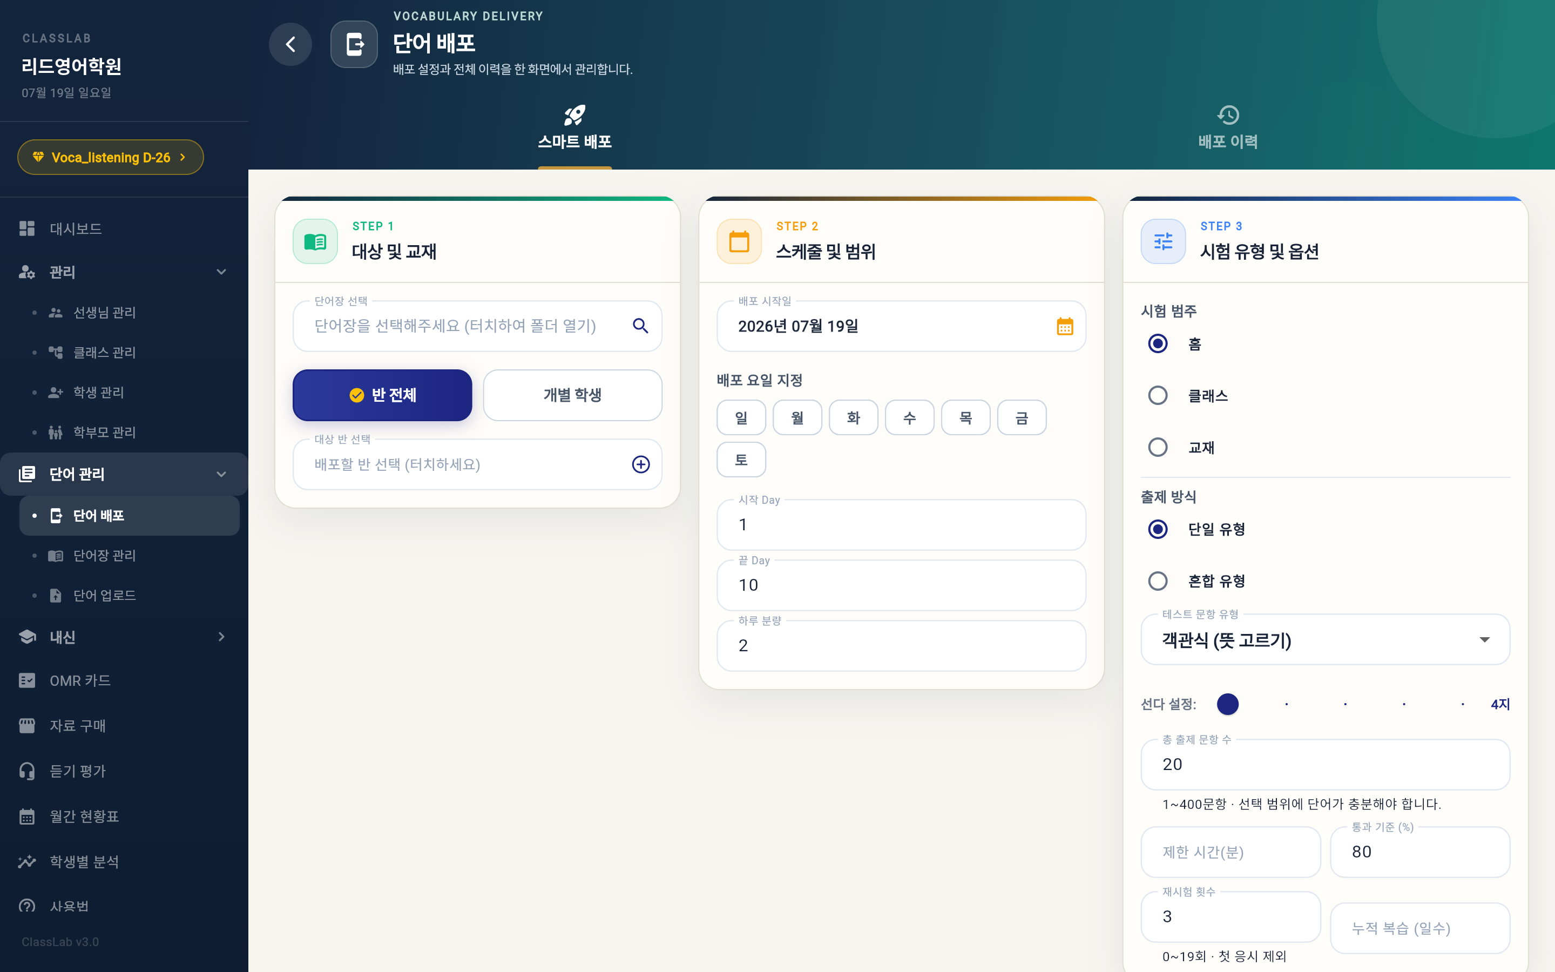Viewport: 1555px width, 972px height.
Task: Click the back arrow icon in header
Action: 290,44
